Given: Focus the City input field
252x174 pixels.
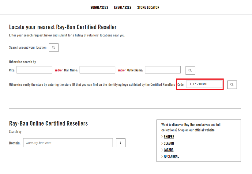Looking at the screenshot, I should click(34, 70).
